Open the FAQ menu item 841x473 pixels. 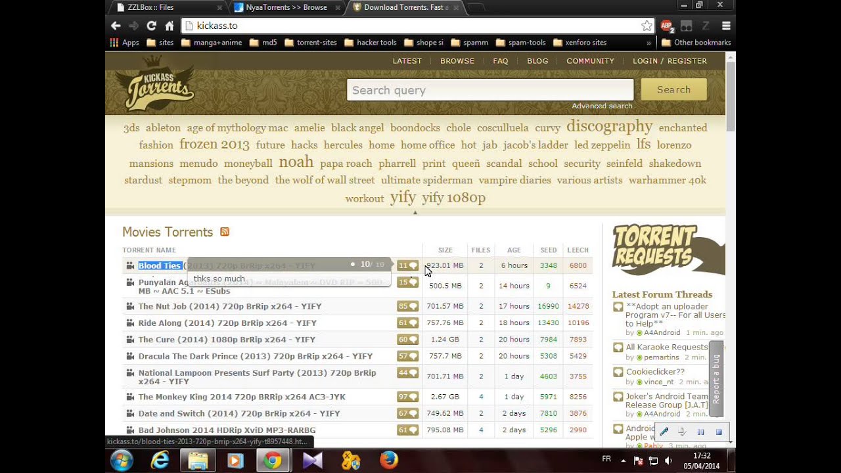(x=501, y=61)
